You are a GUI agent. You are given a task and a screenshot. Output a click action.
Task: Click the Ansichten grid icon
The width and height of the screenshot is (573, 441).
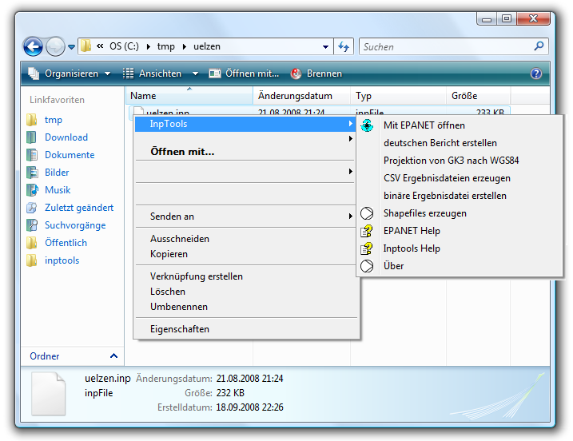coord(129,73)
